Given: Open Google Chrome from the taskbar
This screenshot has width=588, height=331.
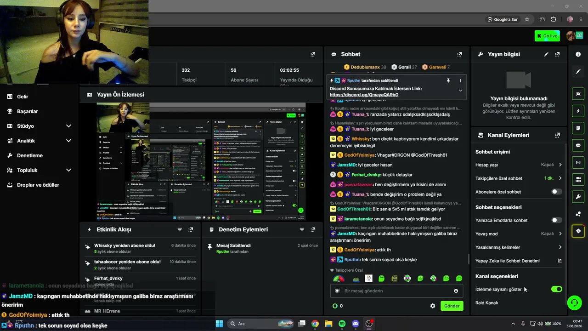Looking at the screenshot, I should pyautogui.click(x=315, y=324).
